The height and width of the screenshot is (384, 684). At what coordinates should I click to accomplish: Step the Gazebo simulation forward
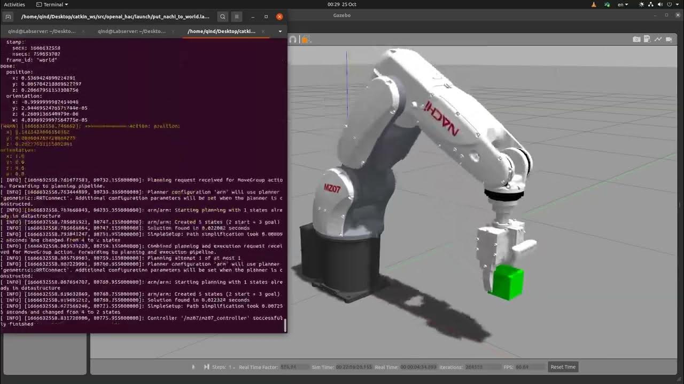coord(206,367)
